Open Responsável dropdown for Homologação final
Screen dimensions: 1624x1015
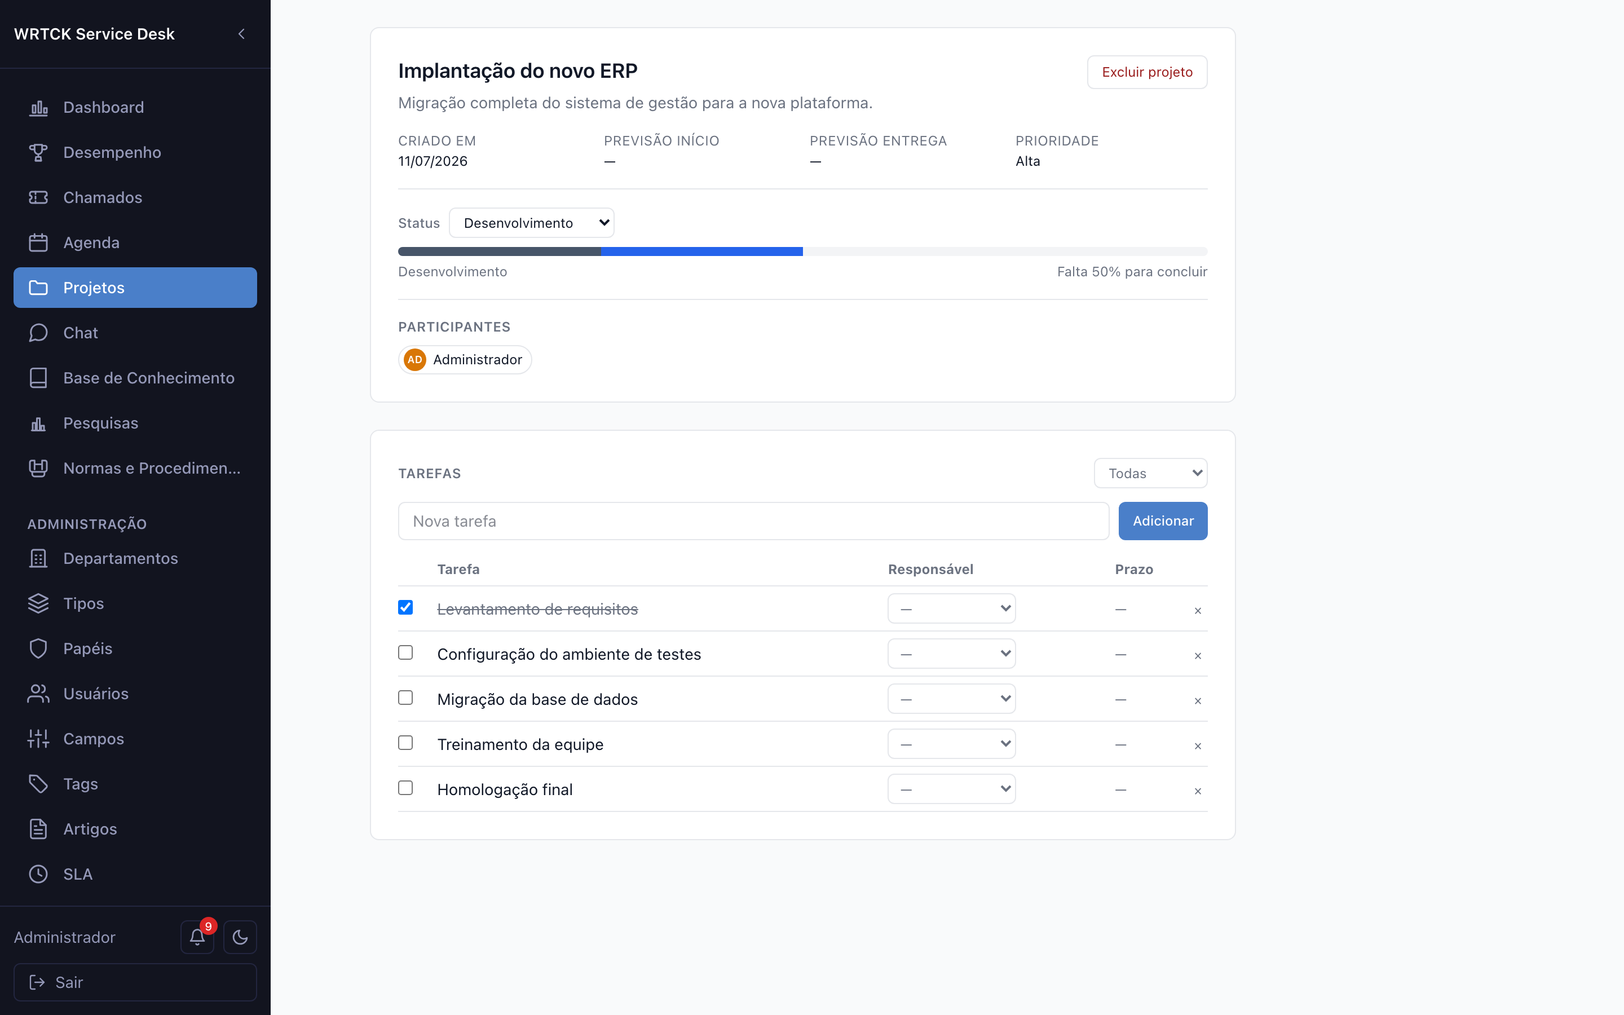click(952, 789)
